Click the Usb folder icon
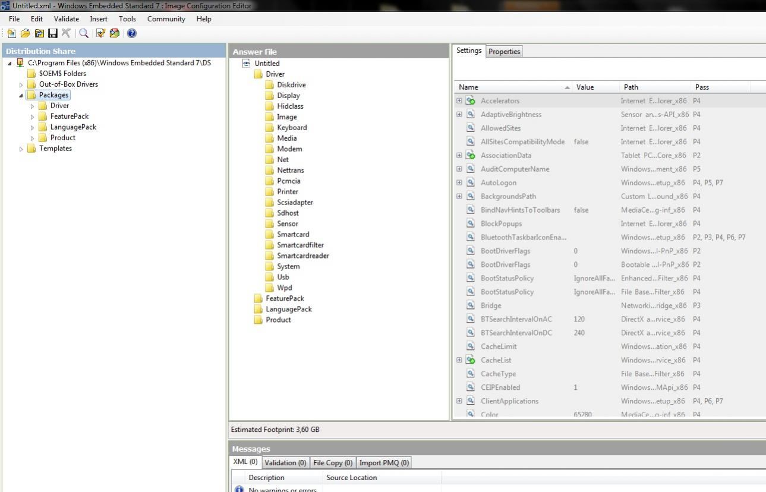766x492 pixels. click(270, 277)
